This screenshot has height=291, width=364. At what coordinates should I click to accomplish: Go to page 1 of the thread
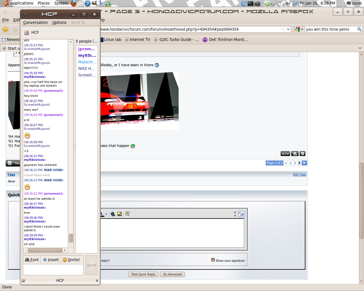tap(291, 163)
